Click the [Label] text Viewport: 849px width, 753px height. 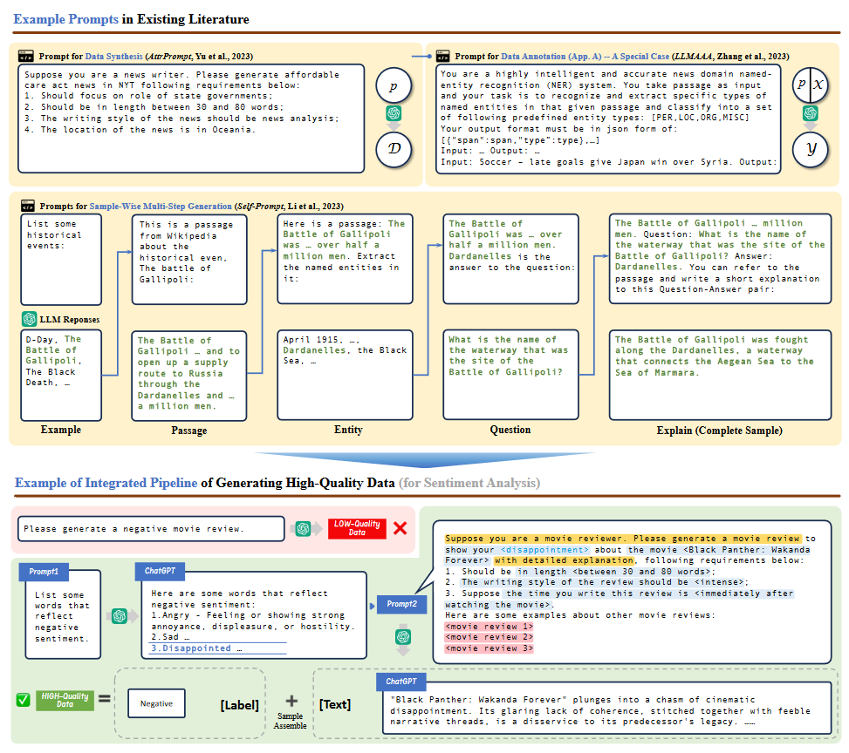click(239, 705)
